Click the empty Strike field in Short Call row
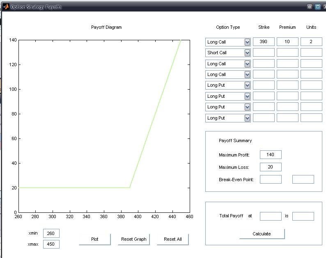Screen dimensions: 326x258 264,53
